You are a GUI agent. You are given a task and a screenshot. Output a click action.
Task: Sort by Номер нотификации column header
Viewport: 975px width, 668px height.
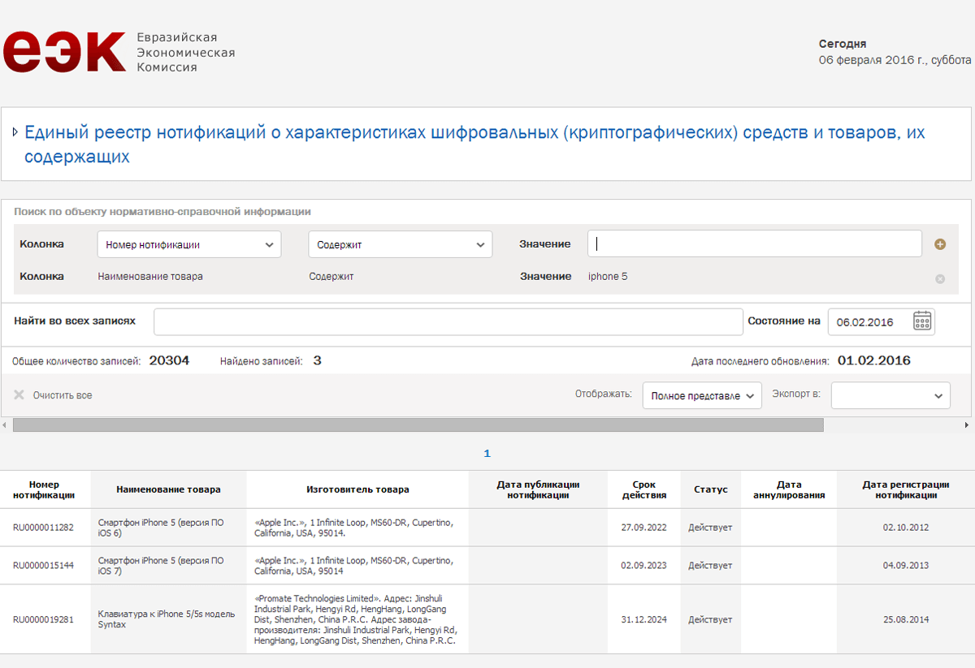45,489
